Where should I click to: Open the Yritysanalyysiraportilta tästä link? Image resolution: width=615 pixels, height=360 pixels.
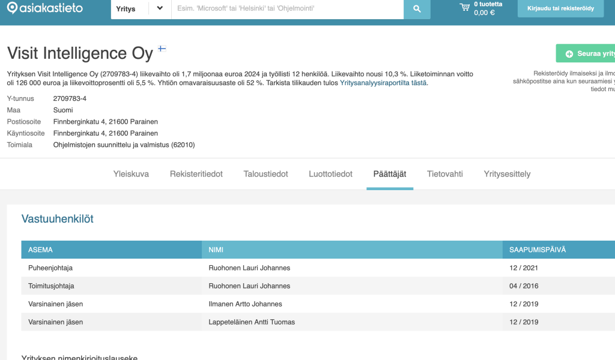click(x=383, y=83)
